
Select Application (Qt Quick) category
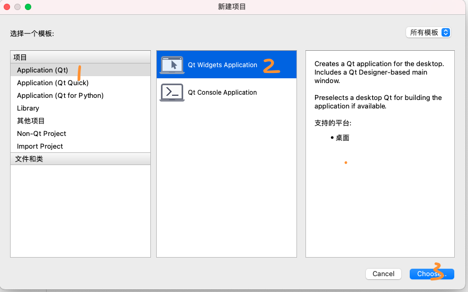[x=80, y=83]
